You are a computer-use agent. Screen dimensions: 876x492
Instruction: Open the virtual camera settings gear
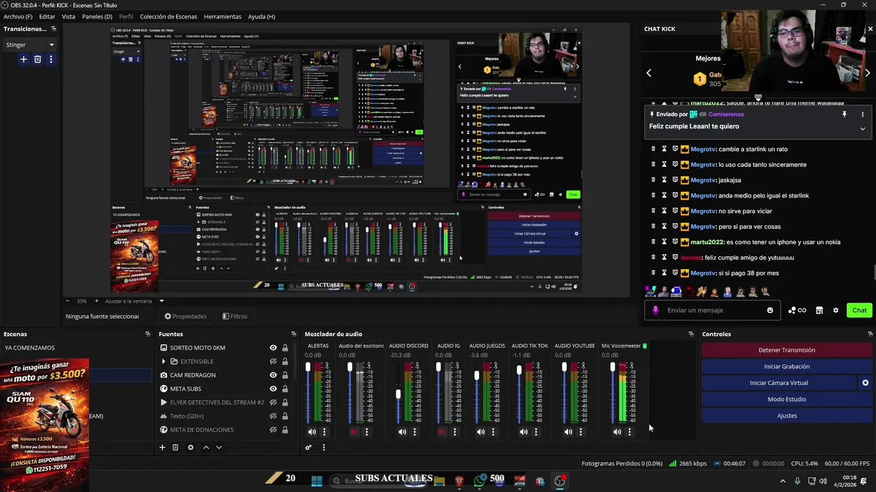865,383
